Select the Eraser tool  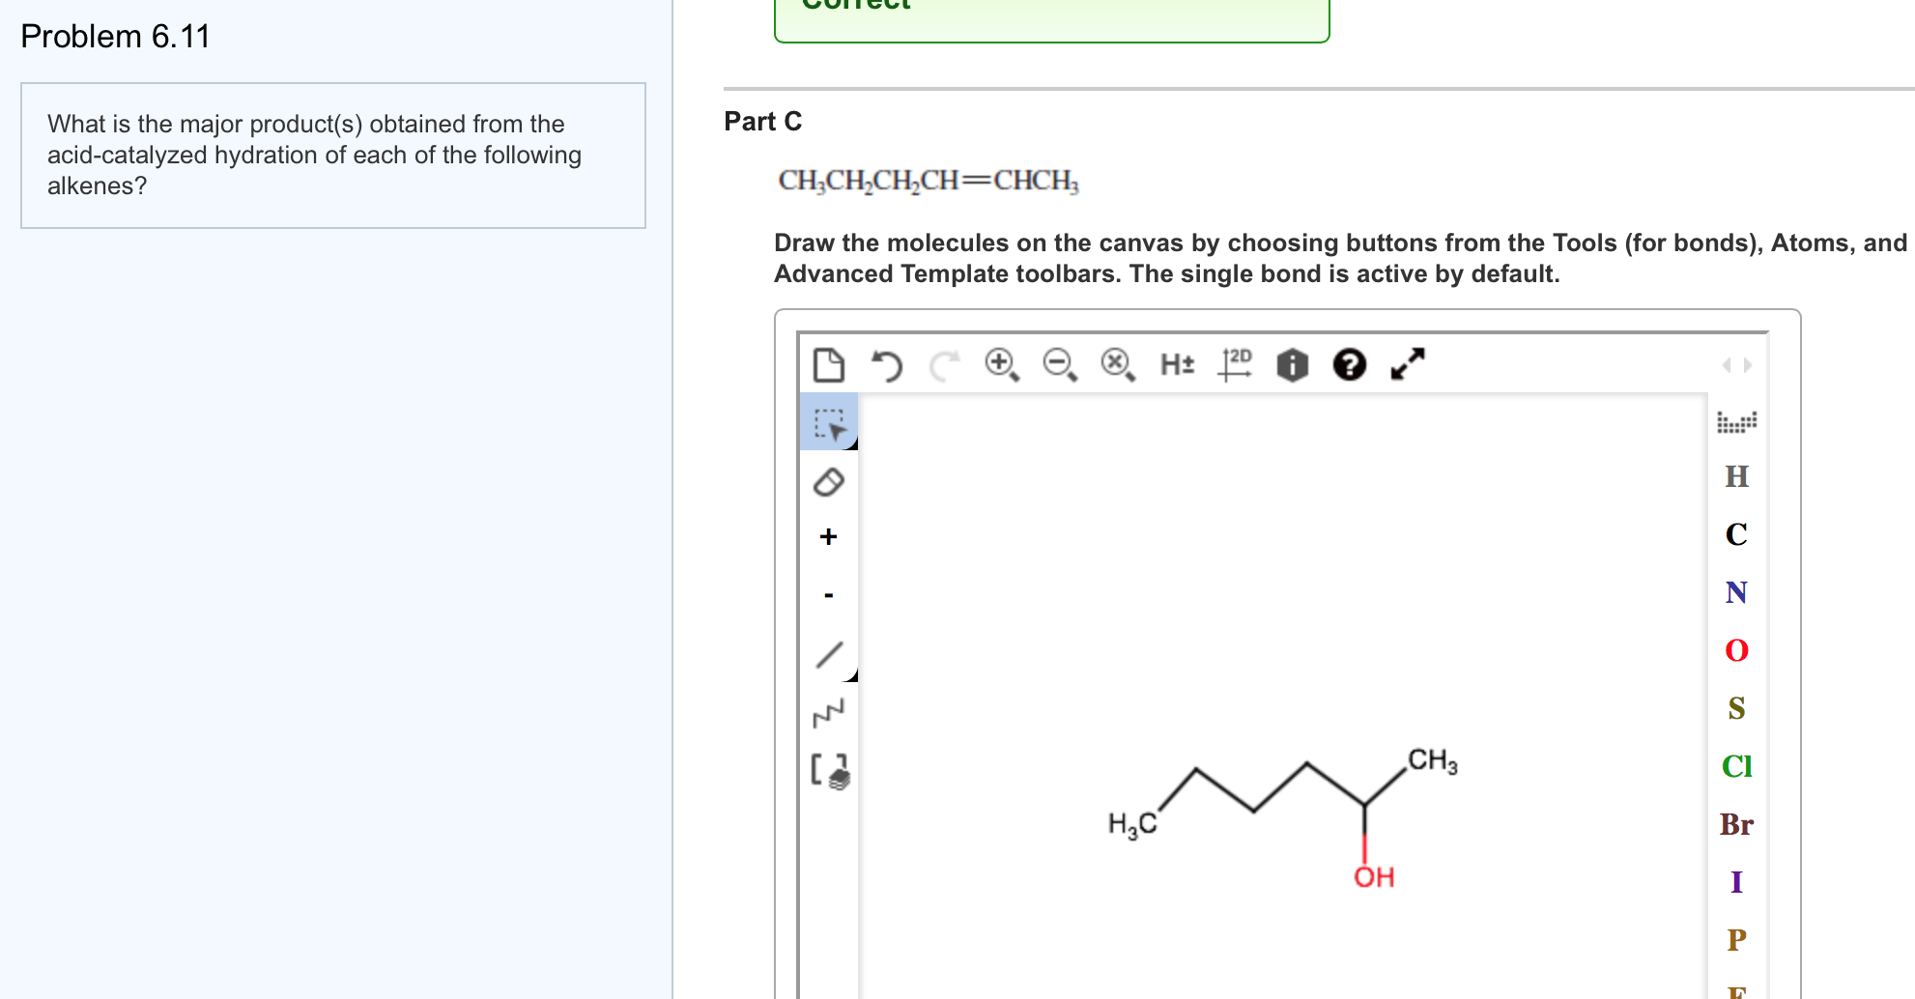(x=829, y=482)
